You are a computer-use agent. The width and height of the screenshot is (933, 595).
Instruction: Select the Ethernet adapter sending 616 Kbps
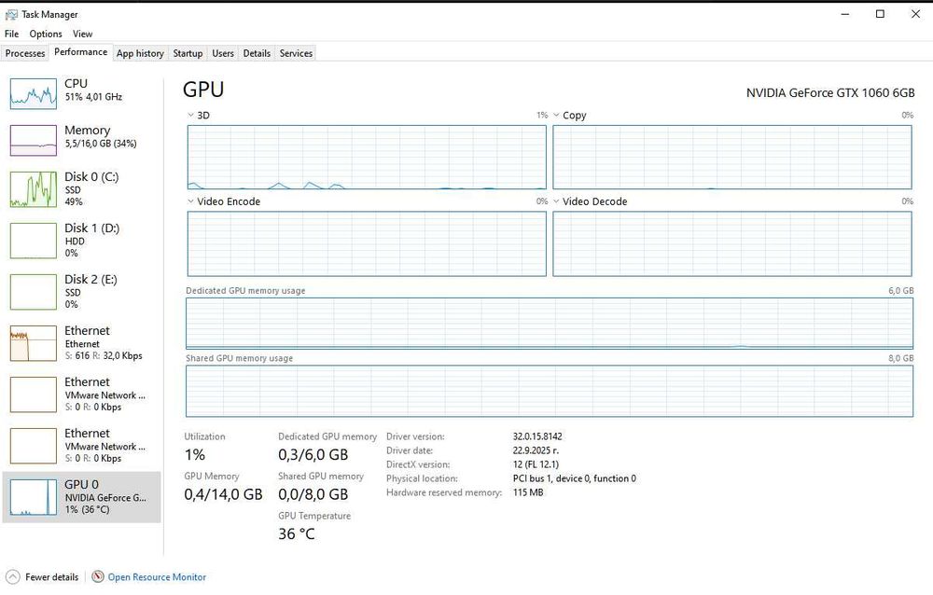tap(81, 342)
